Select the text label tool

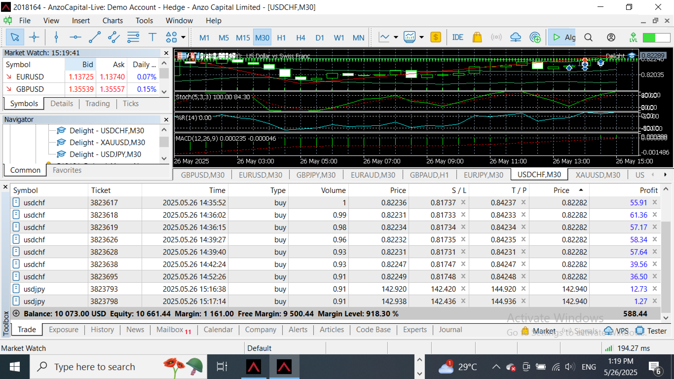[152, 37]
